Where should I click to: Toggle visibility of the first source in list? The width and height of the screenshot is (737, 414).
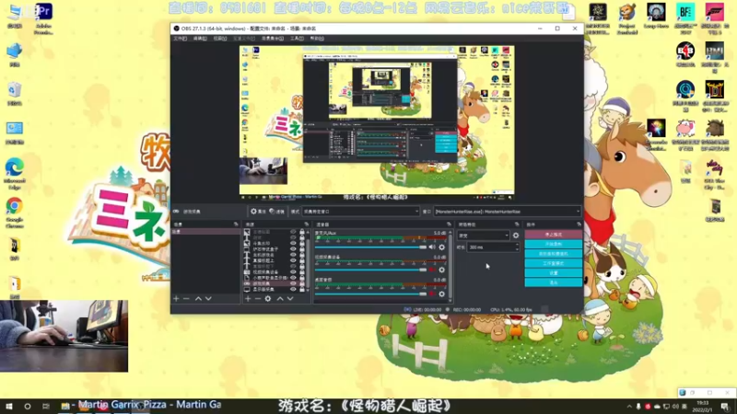tap(293, 232)
